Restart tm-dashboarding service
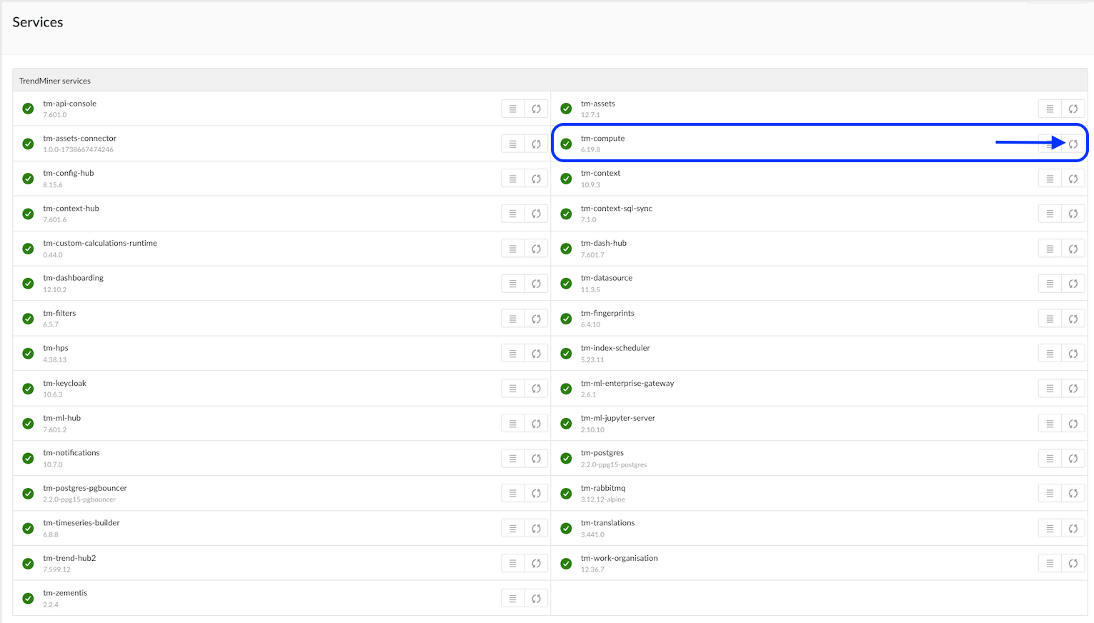The height and width of the screenshot is (623, 1094). (x=536, y=284)
